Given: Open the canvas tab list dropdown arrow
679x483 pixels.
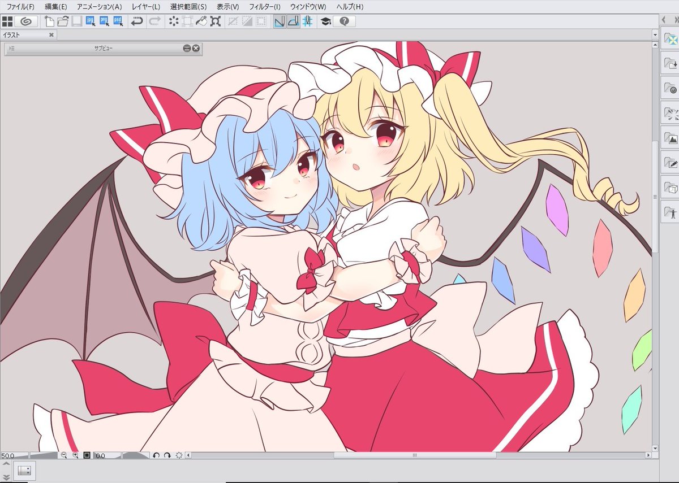Looking at the screenshot, I should (x=654, y=34).
